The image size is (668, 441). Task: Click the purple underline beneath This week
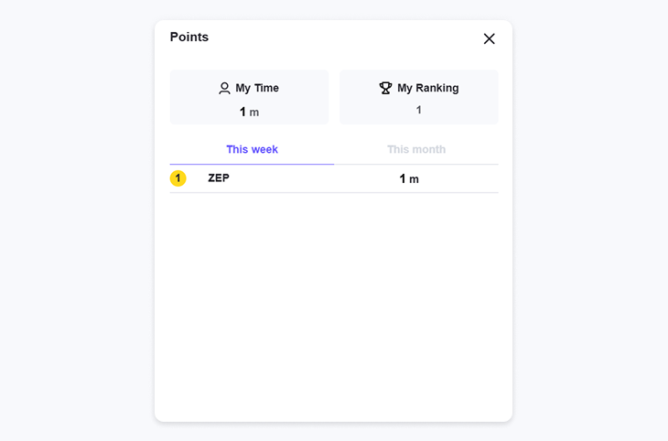click(x=252, y=165)
